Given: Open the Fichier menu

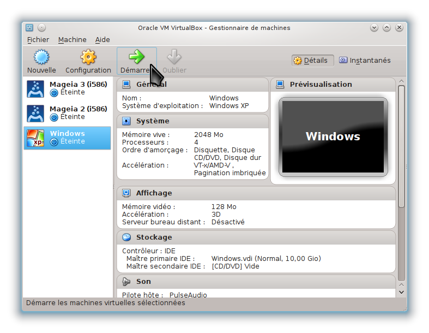Looking at the screenshot, I should point(38,40).
